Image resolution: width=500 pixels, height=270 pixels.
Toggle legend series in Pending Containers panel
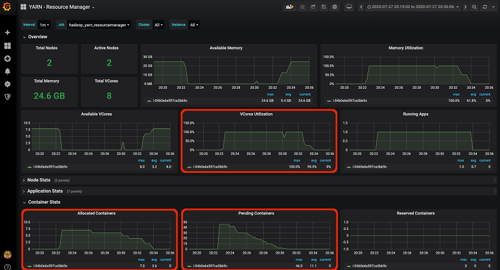coord(210,266)
